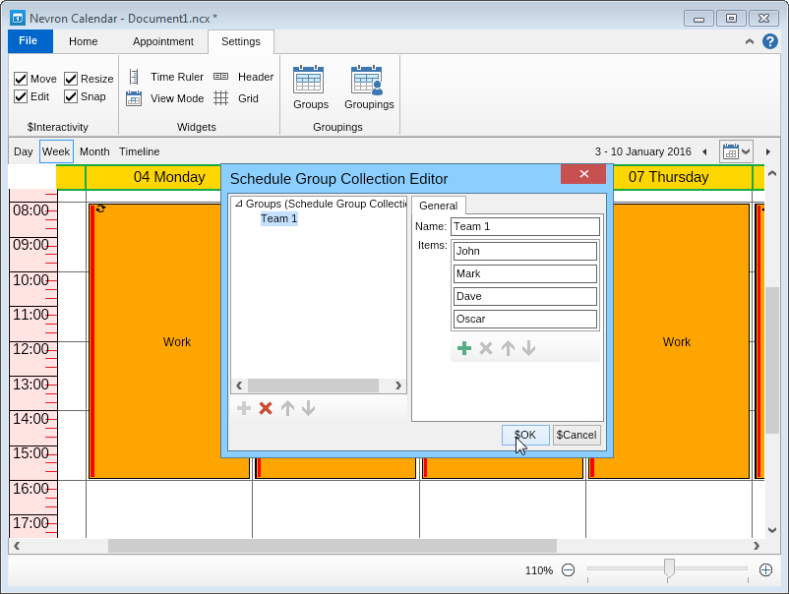
Task: Click the groups tree horizontal scrollbar
Action: click(313, 386)
